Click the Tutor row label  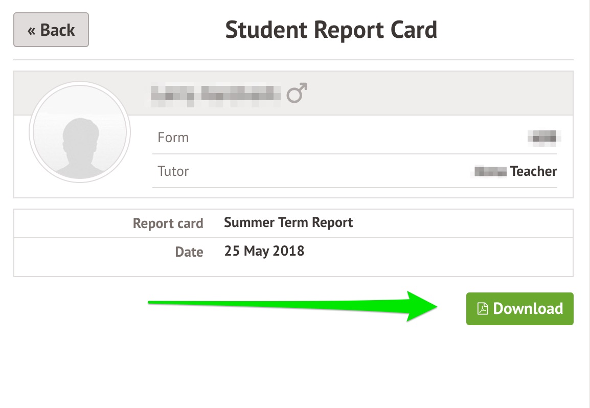173,171
